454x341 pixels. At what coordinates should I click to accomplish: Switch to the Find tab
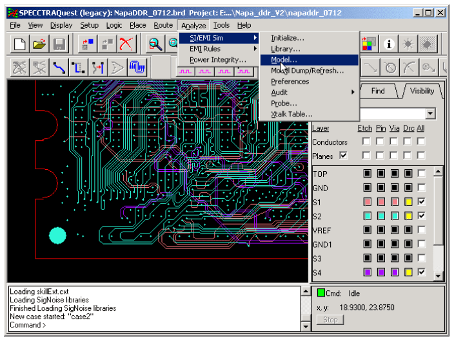(x=378, y=91)
